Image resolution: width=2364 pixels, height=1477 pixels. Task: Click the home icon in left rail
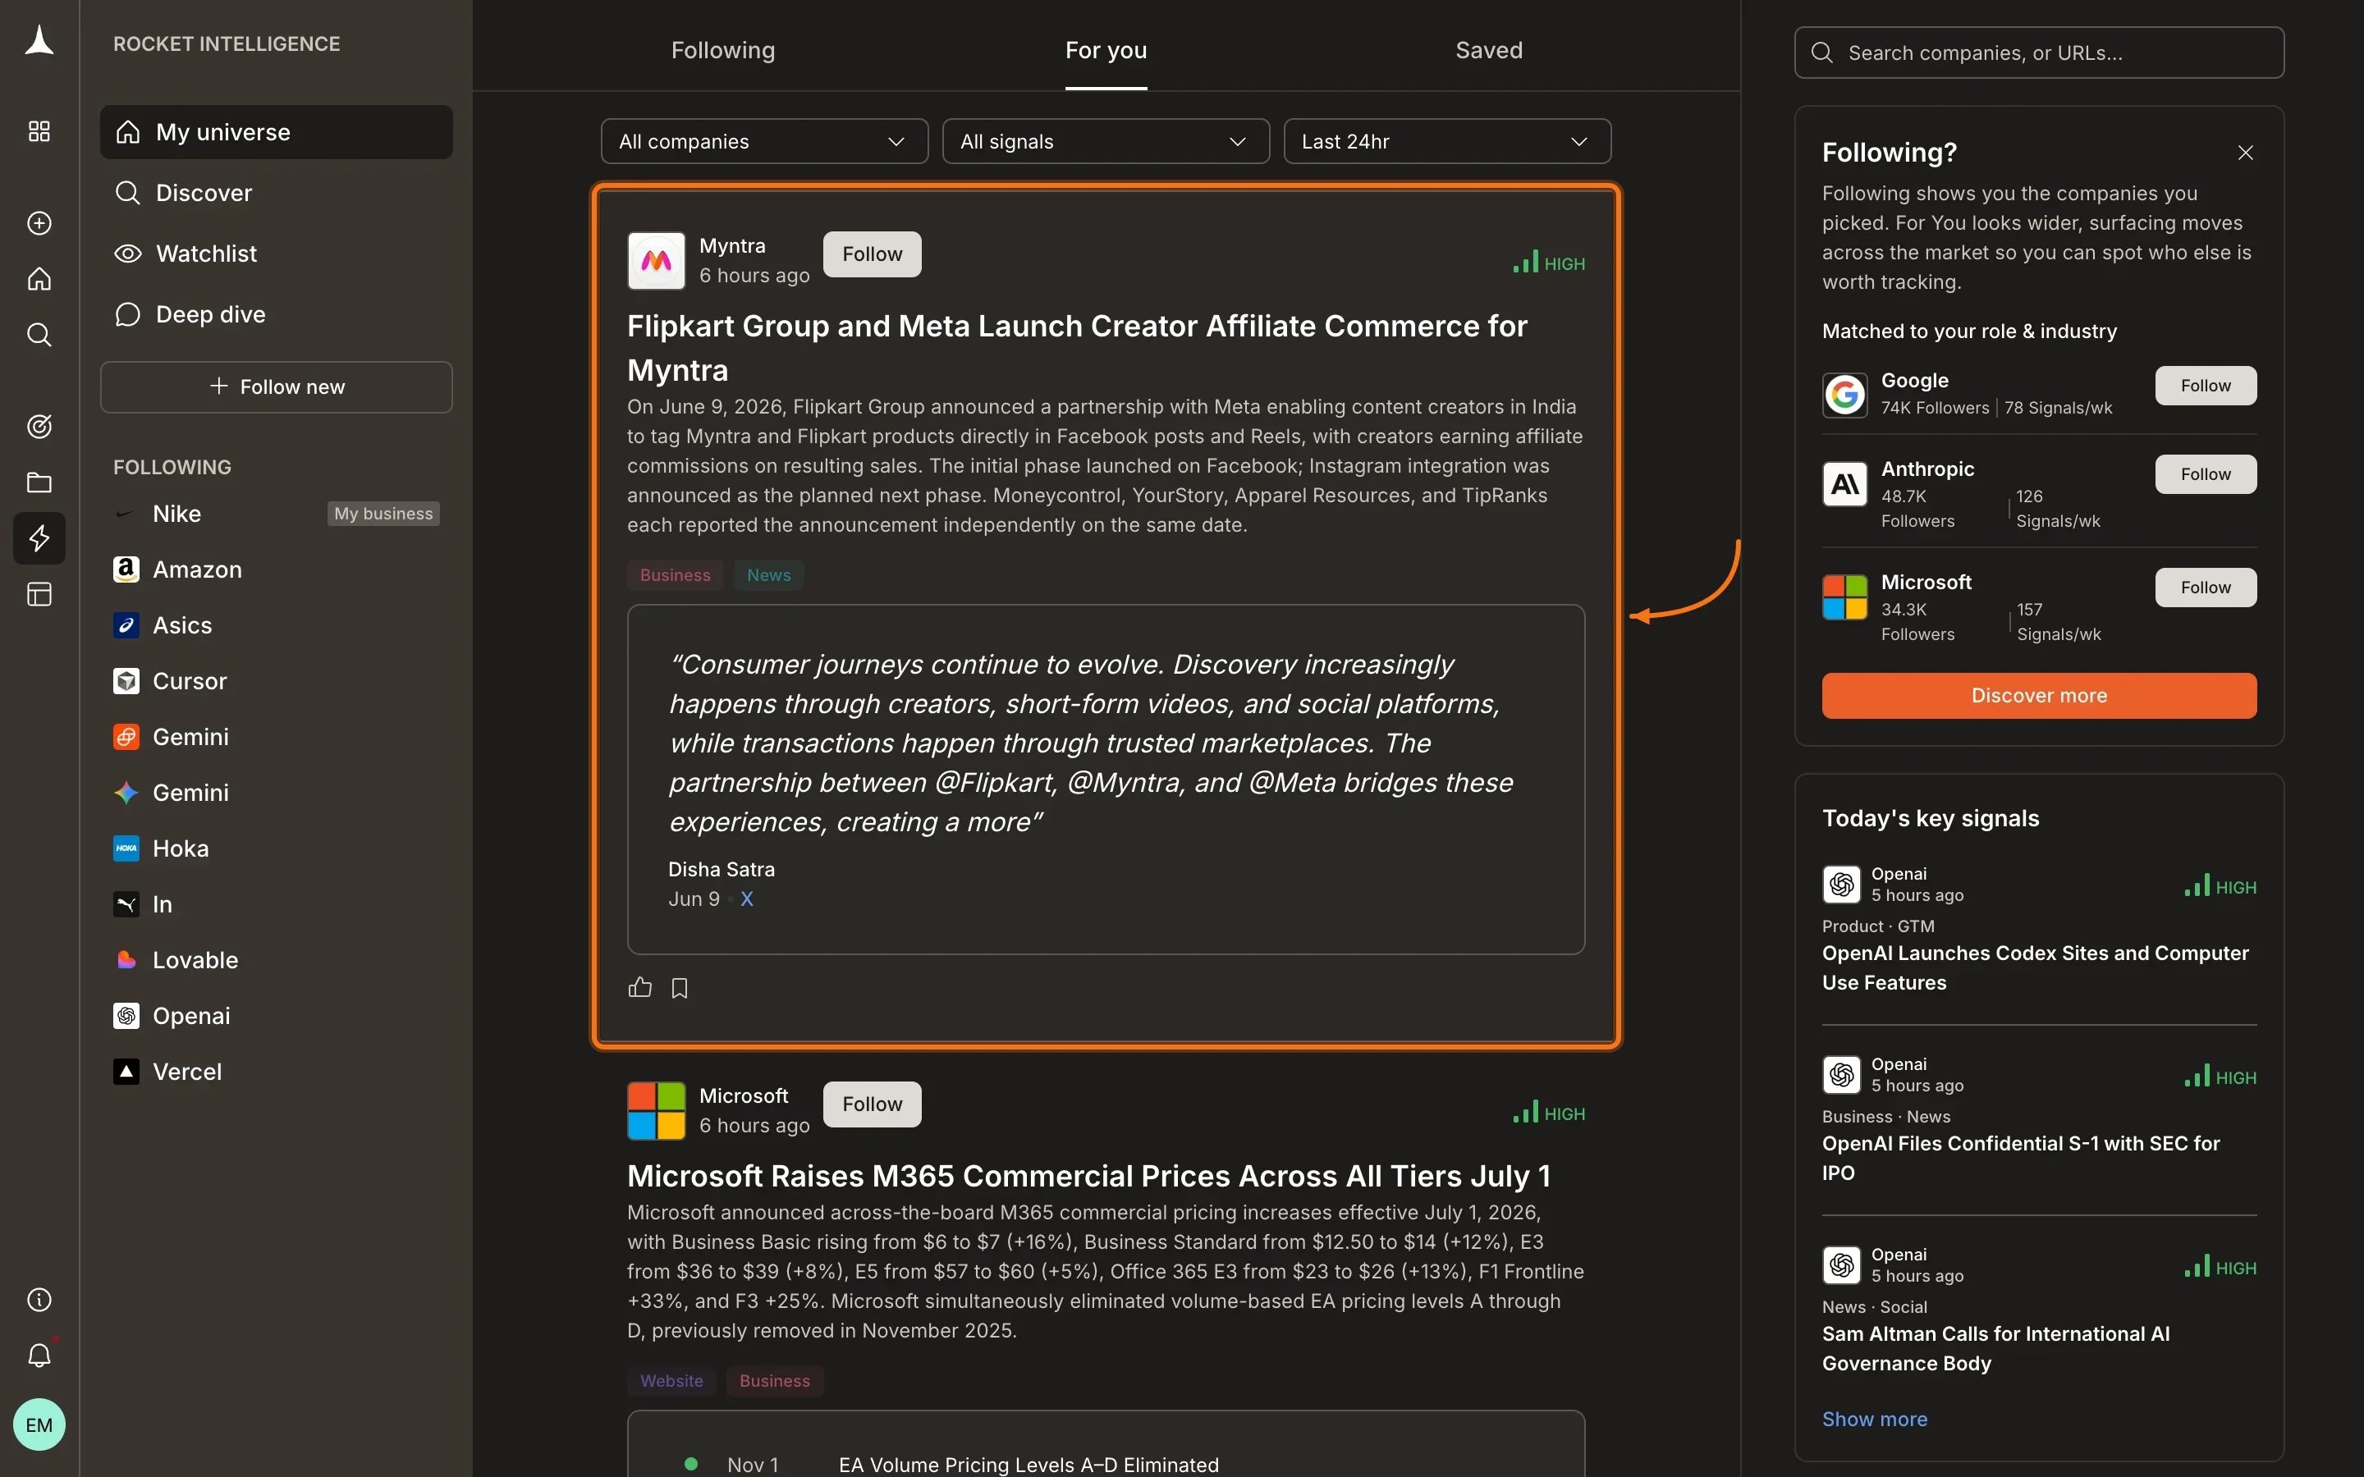39,279
